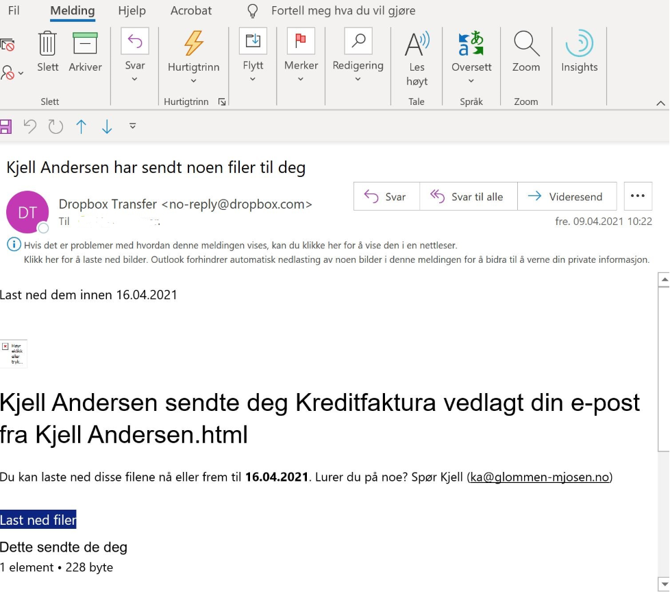This screenshot has width=670, height=592.
Task: Reply using the Svar button in header
Action: pyautogui.click(x=386, y=196)
